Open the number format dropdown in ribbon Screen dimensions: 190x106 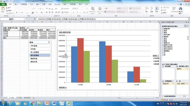[87, 9]
